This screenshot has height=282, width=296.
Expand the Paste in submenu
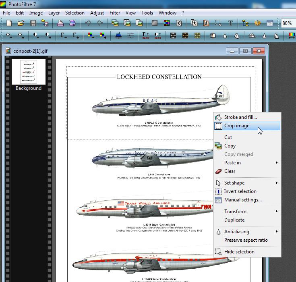(x=247, y=163)
